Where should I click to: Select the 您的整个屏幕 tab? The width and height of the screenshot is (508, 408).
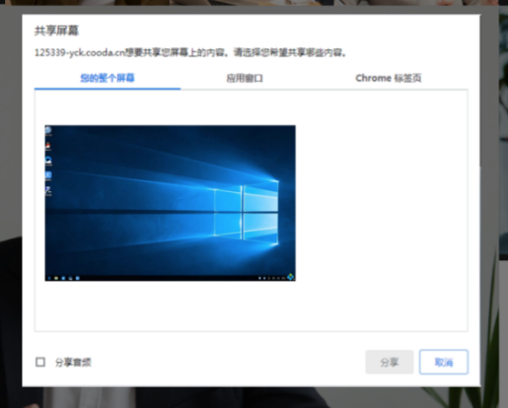108,78
